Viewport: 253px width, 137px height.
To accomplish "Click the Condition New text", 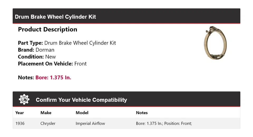I will [x=37, y=57].
